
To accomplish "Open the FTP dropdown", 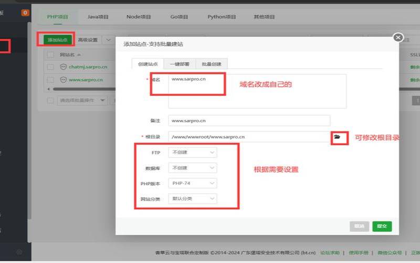I will tap(192, 153).
